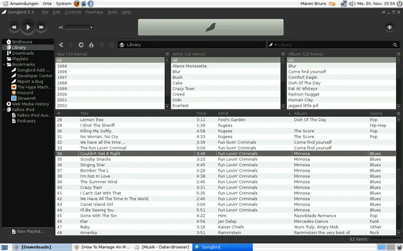Open Web Media History

tap(30, 104)
